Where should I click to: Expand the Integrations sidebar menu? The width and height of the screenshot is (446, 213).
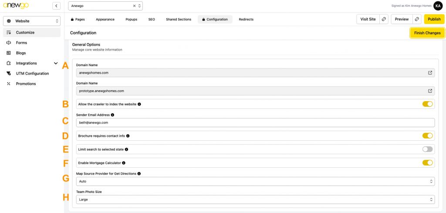[x=55, y=63]
